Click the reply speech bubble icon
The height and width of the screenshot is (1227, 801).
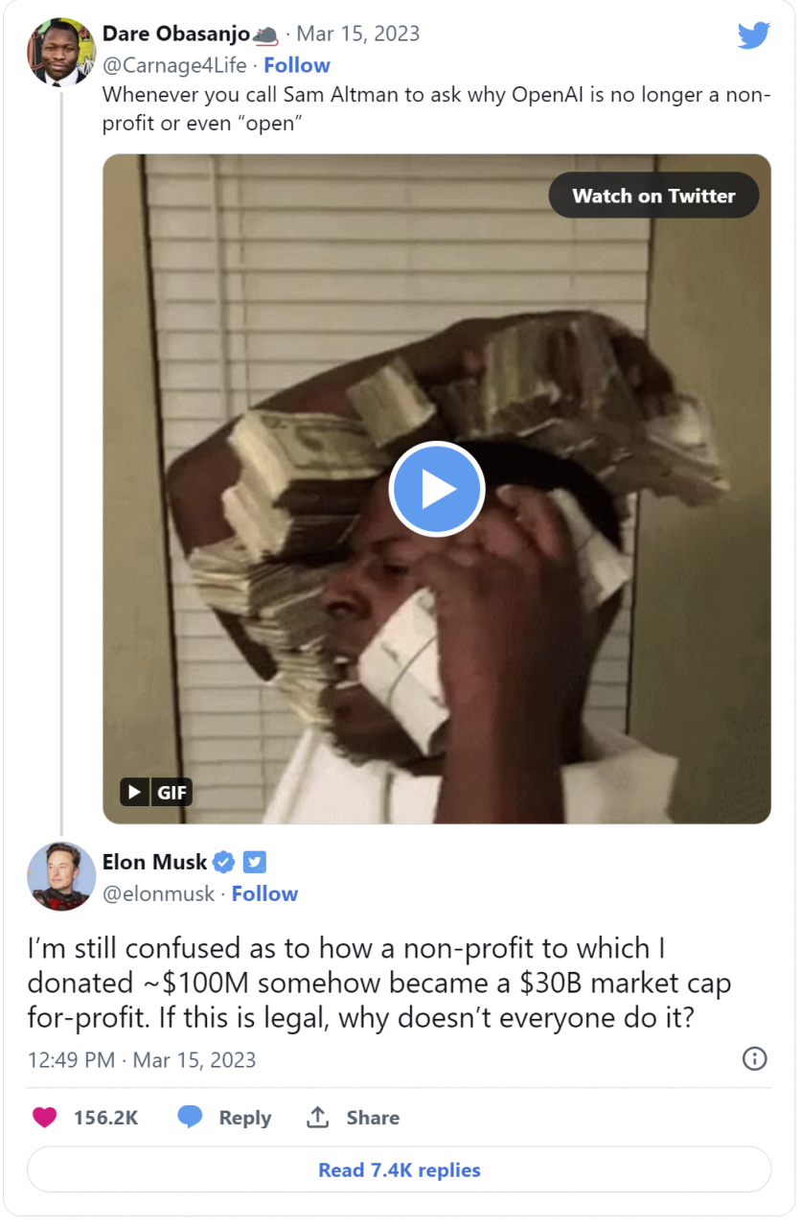coord(190,1118)
